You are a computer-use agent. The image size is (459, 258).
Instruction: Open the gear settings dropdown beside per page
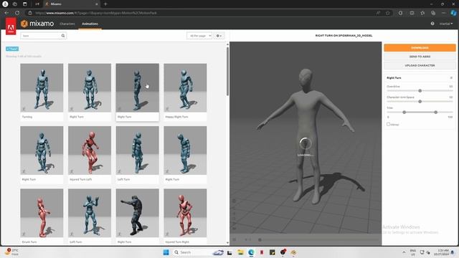pyautogui.click(x=219, y=36)
